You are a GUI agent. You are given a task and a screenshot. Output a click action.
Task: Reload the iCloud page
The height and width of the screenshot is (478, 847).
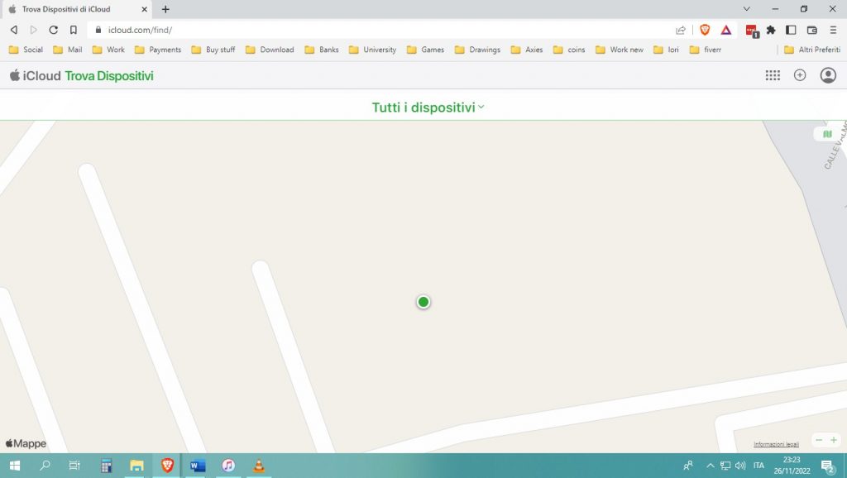(54, 30)
